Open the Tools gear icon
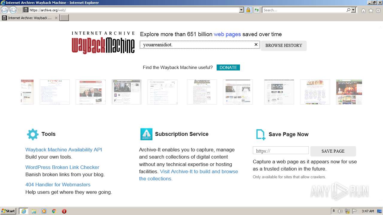This screenshot has width=383, height=215. 378,10
